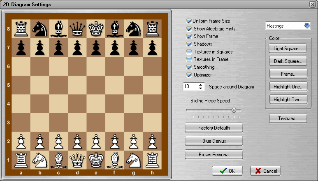
Task: Uncheck the Smoothing checkbox
Action: tap(189, 67)
